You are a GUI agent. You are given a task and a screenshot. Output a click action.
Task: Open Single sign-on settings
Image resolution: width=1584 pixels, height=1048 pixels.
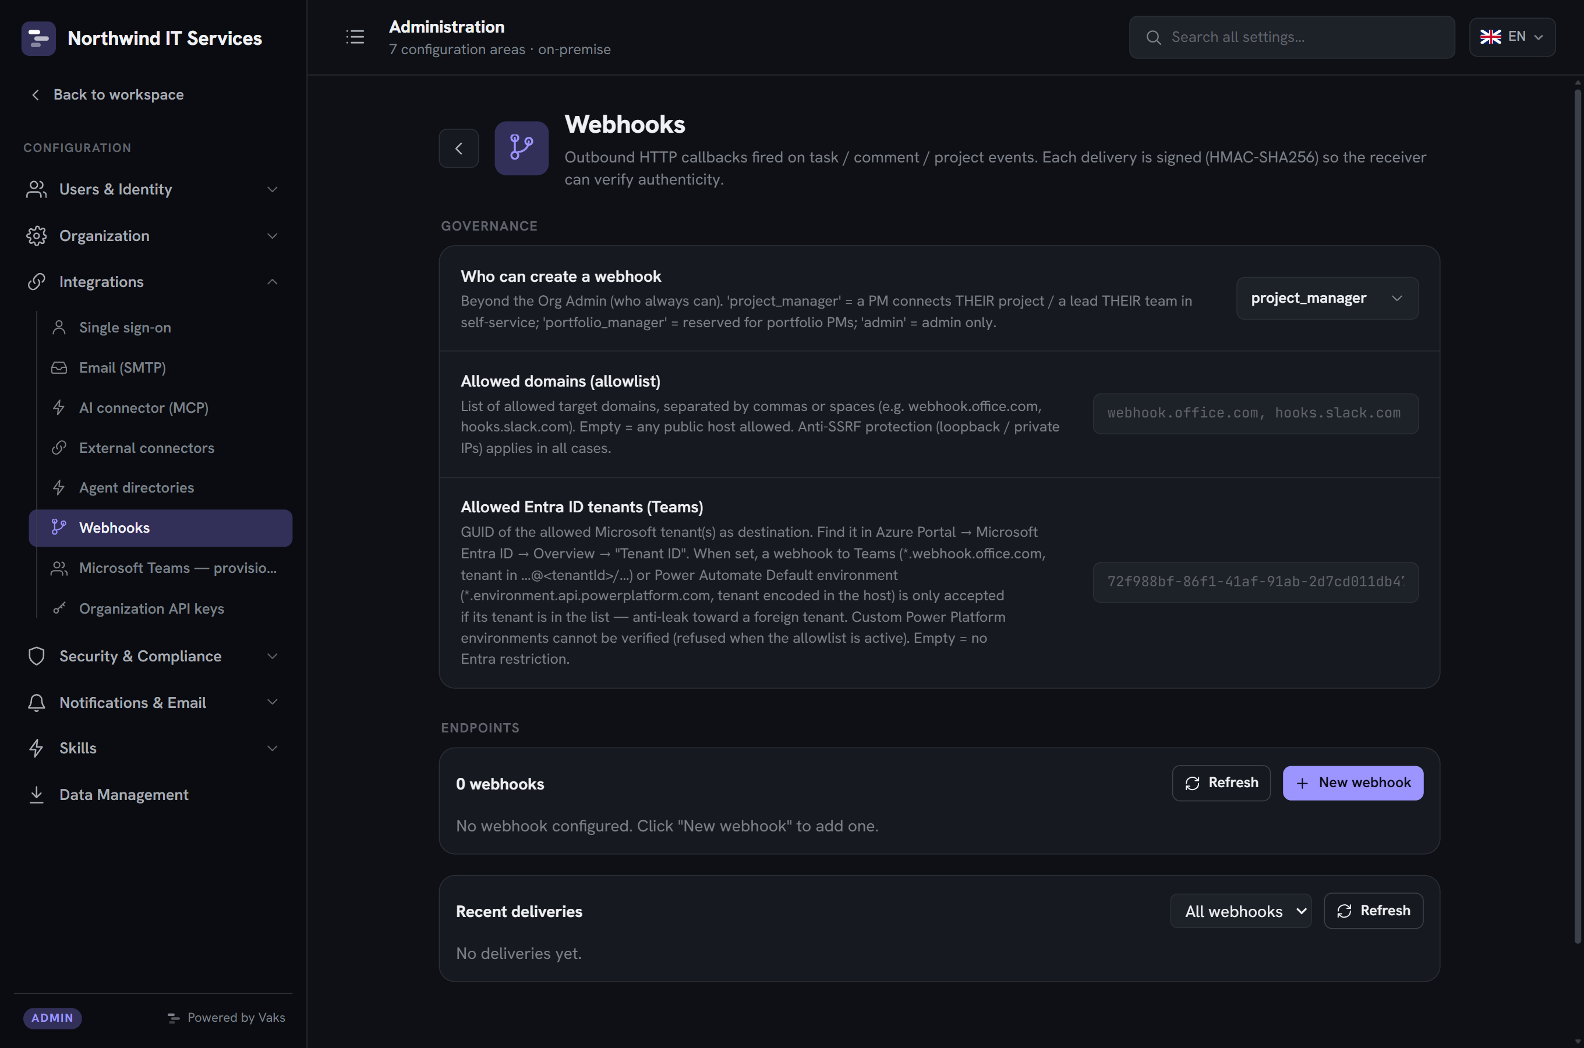click(160, 327)
